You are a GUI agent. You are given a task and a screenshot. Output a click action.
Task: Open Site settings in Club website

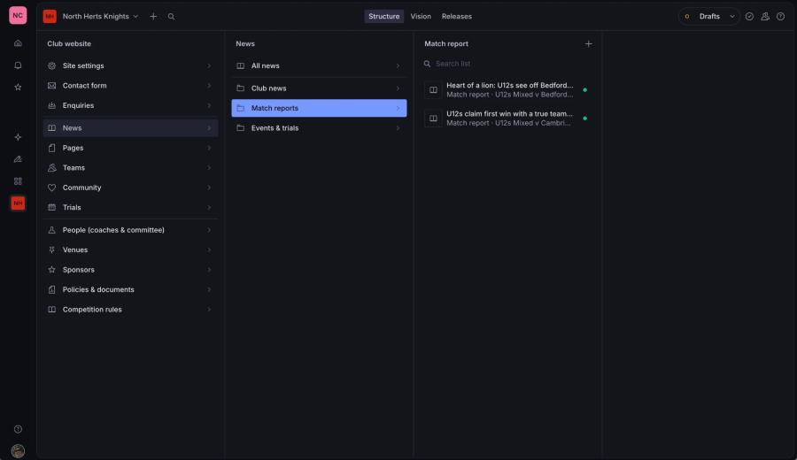coord(131,65)
